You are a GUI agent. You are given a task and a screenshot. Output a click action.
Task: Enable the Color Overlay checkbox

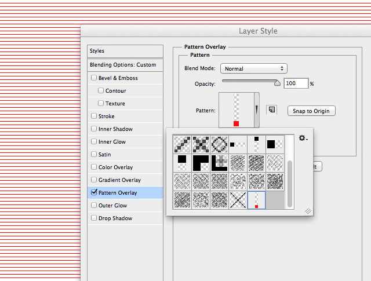94,167
